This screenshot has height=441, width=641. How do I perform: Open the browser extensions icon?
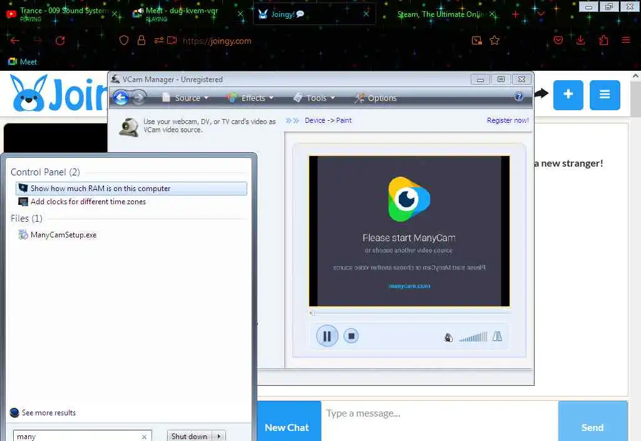click(604, 40)
